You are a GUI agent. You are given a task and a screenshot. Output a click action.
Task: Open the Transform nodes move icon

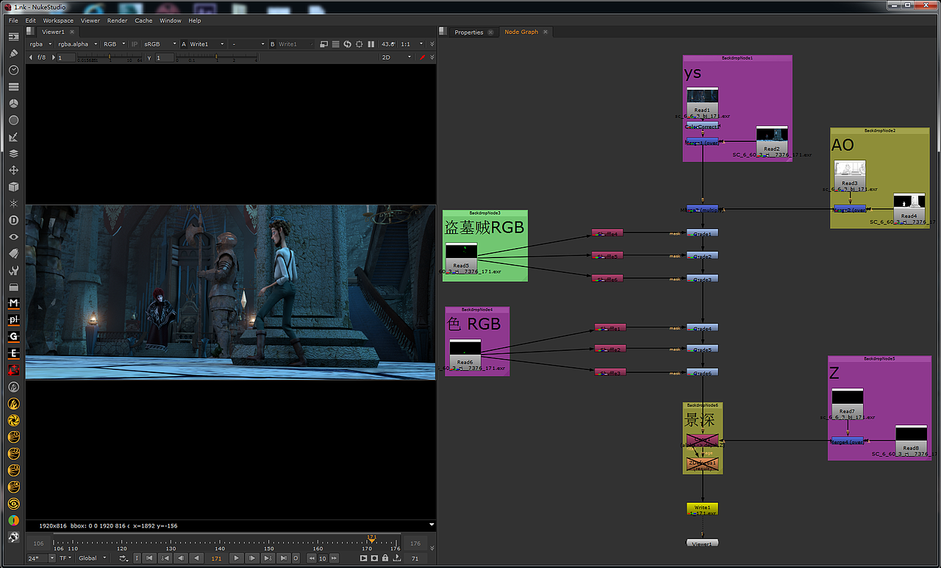coord(13,170)
